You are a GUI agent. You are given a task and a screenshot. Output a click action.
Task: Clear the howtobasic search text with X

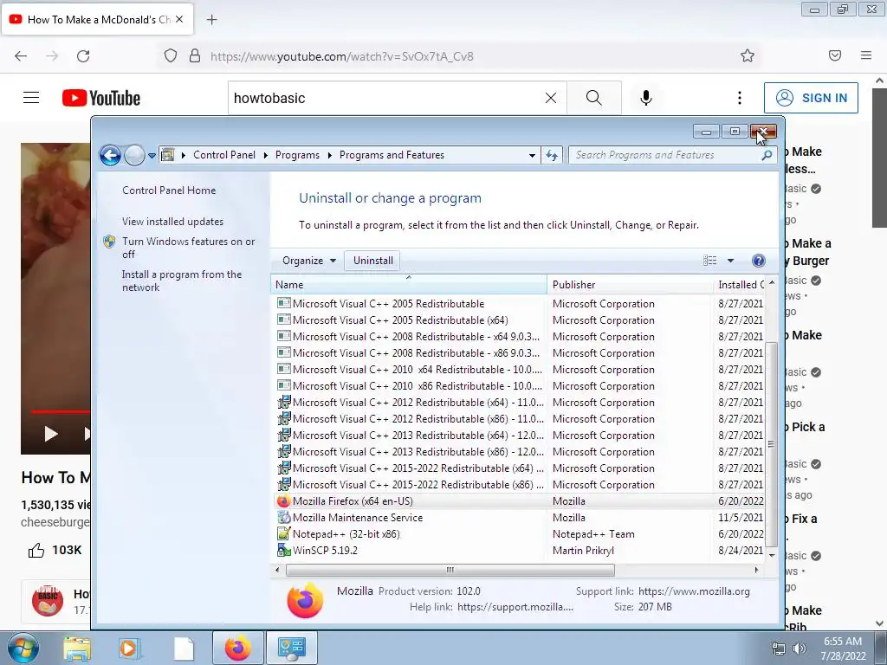pyautogui.click(x=550, y=98)
